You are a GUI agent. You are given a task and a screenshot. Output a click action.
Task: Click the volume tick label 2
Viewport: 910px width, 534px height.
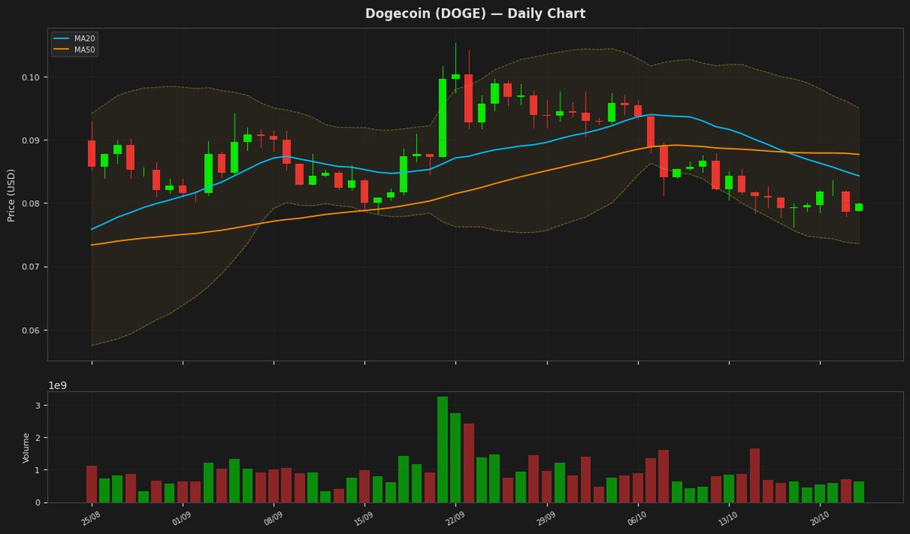[39, 438]
